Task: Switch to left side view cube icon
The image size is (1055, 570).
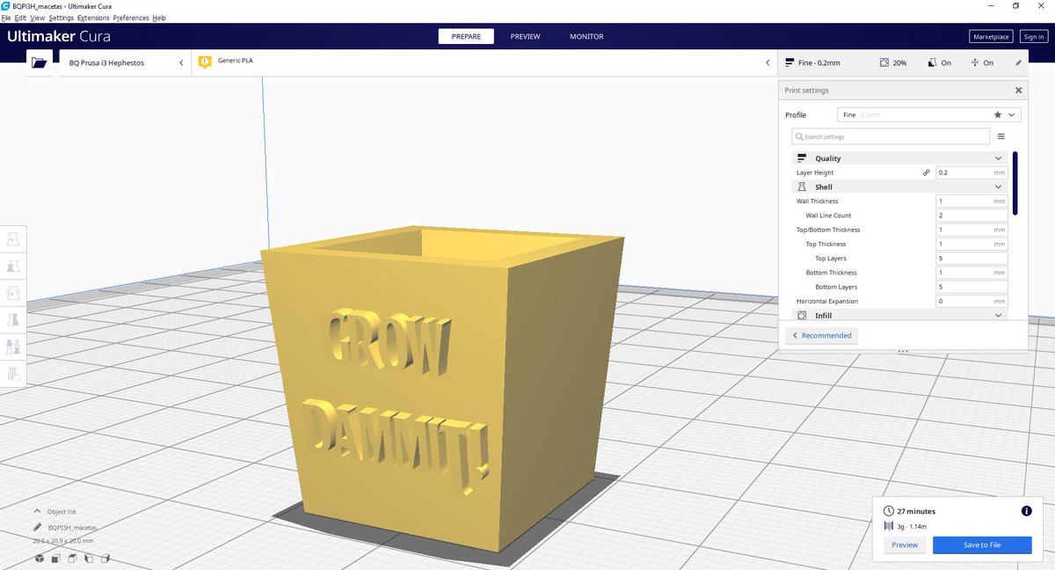Action: click(x=90, y=558)
